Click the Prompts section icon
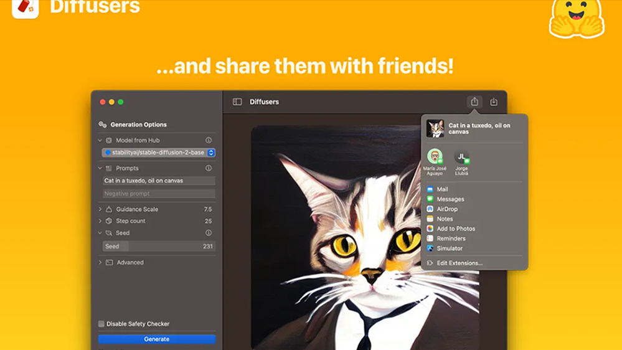Screen dimensions: 622x350 tap(109, 168)
